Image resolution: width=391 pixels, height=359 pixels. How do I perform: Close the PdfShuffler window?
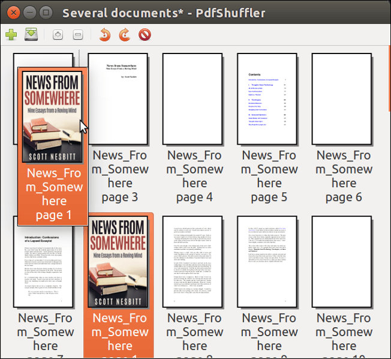click(14, 12)
